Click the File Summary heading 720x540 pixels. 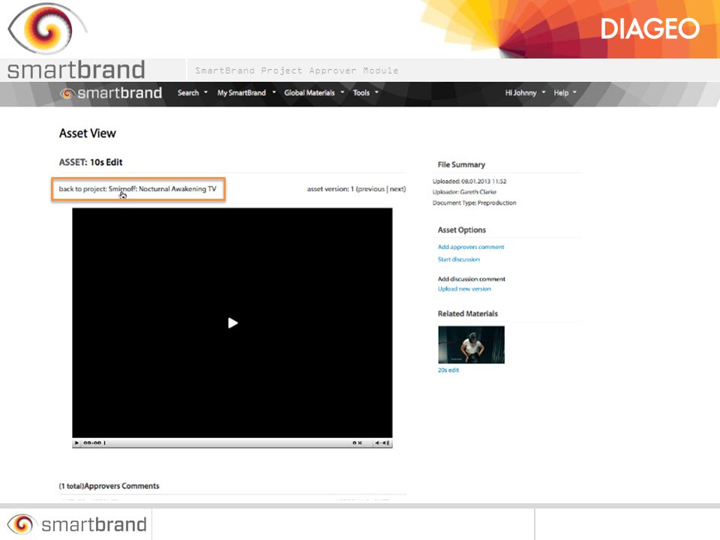461,164
